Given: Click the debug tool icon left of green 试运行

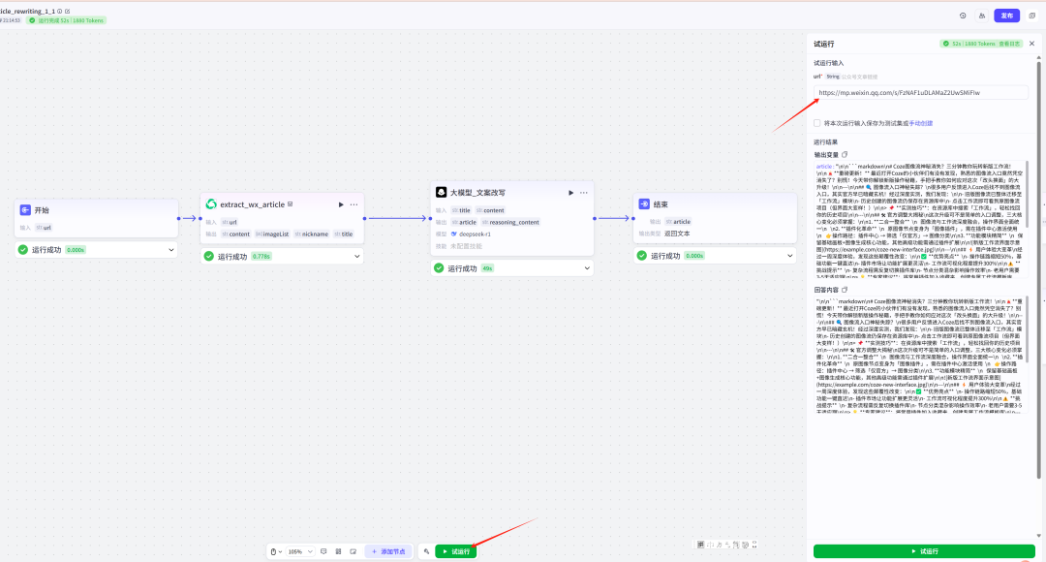Looking at the screenshot, I should click(426, 552).
